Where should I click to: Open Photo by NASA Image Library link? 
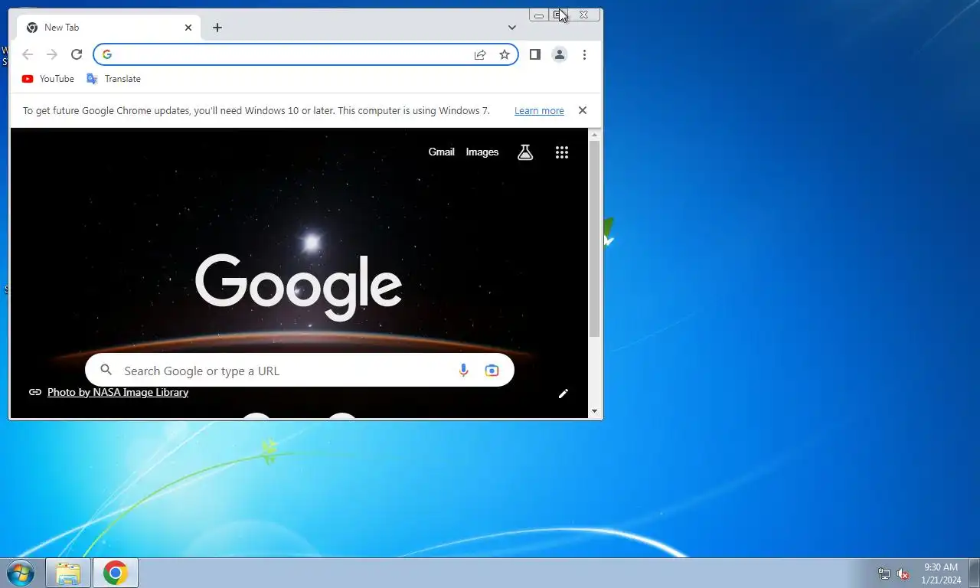118,392
